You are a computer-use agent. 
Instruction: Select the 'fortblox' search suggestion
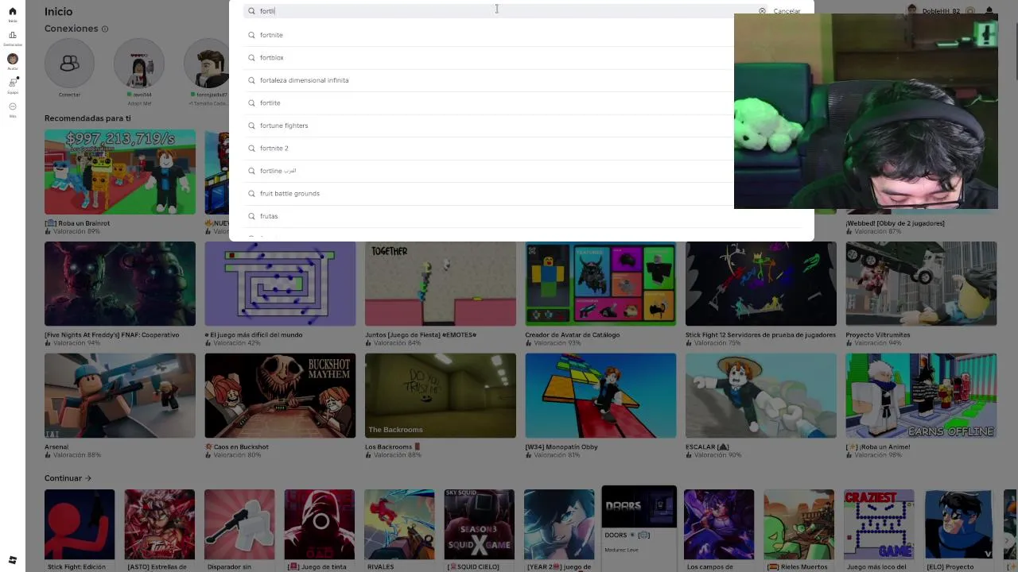pos(522,57)
